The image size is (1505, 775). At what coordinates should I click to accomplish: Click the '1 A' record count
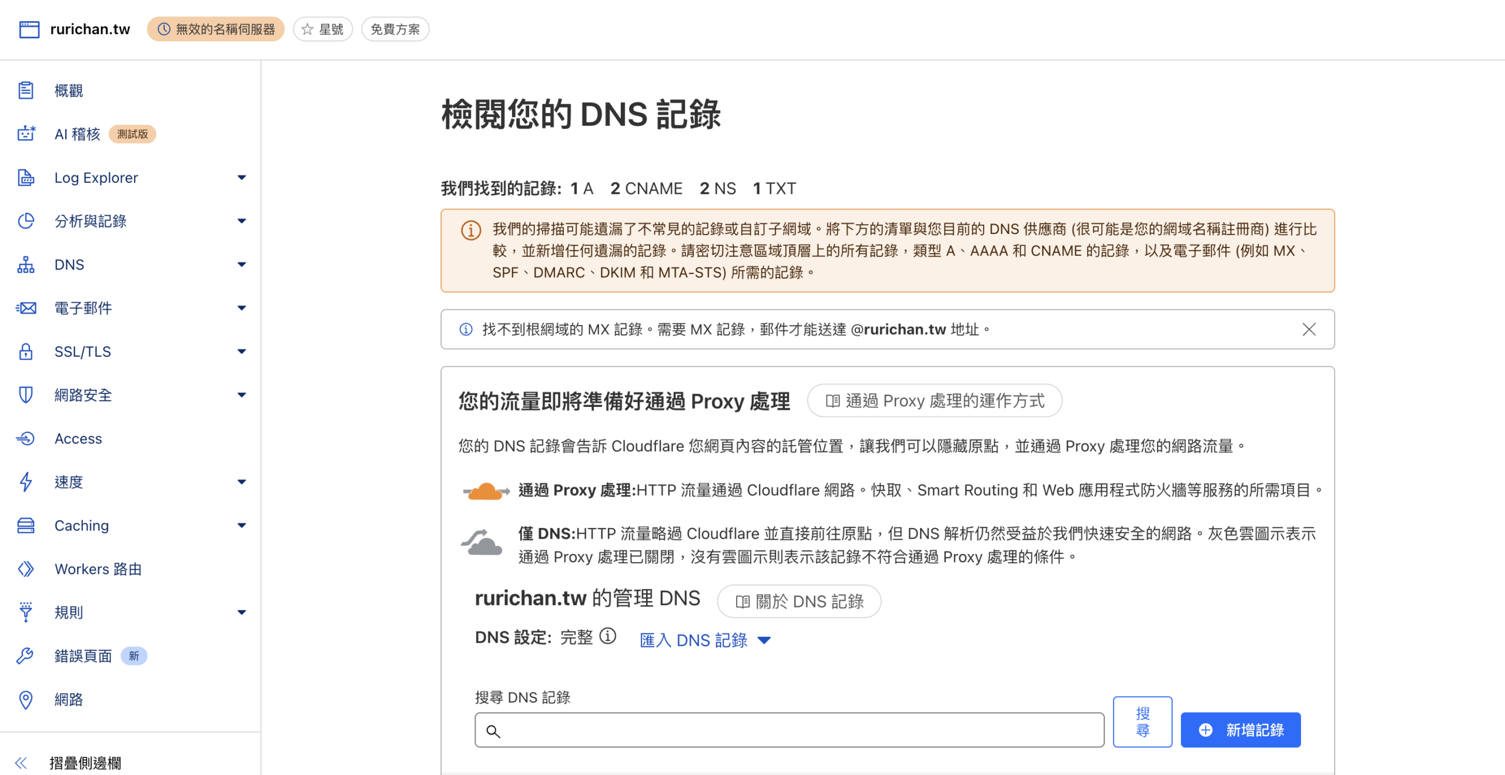pos(582,189)
